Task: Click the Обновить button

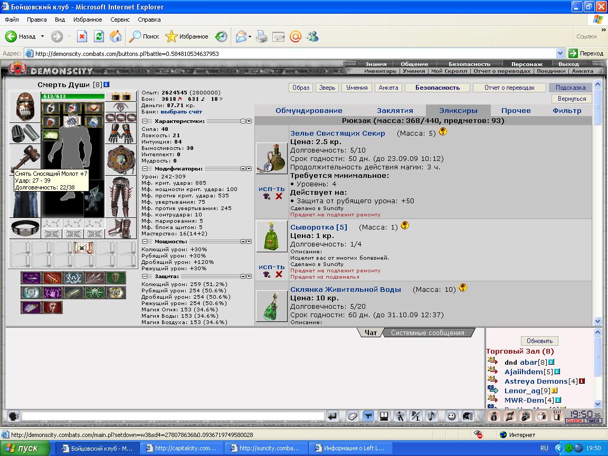Action: tap(539, 341)
